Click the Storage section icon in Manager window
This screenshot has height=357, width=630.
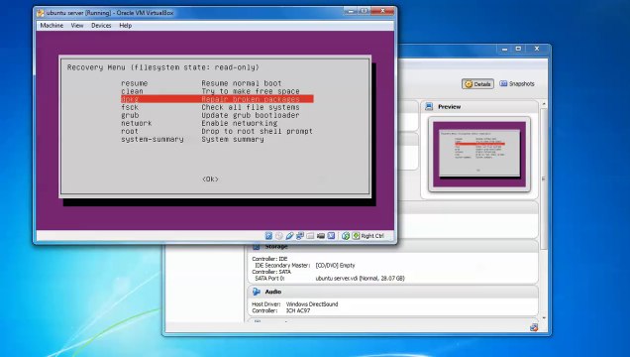coord(256,246)
